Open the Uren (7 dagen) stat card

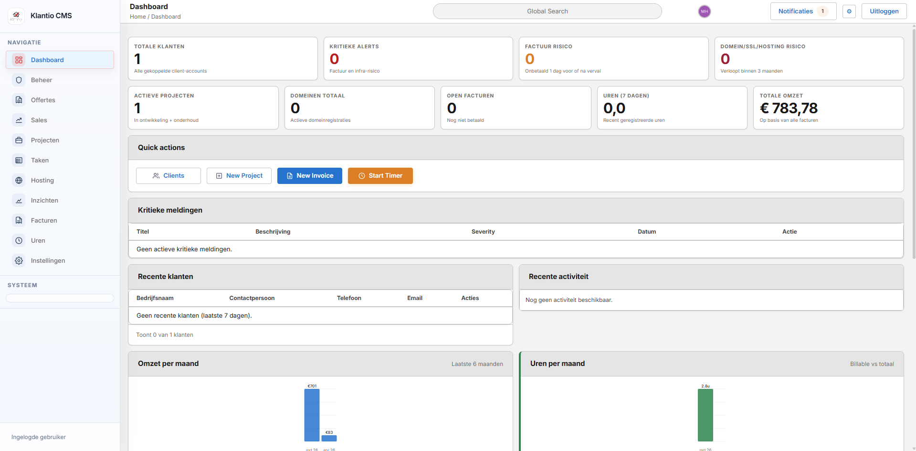pyautogui.click(x=672, y=108)
